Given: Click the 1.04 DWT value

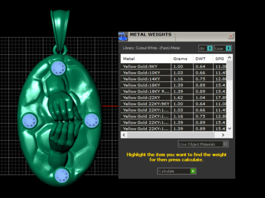Looking at the screenshot, I should 200,97.
